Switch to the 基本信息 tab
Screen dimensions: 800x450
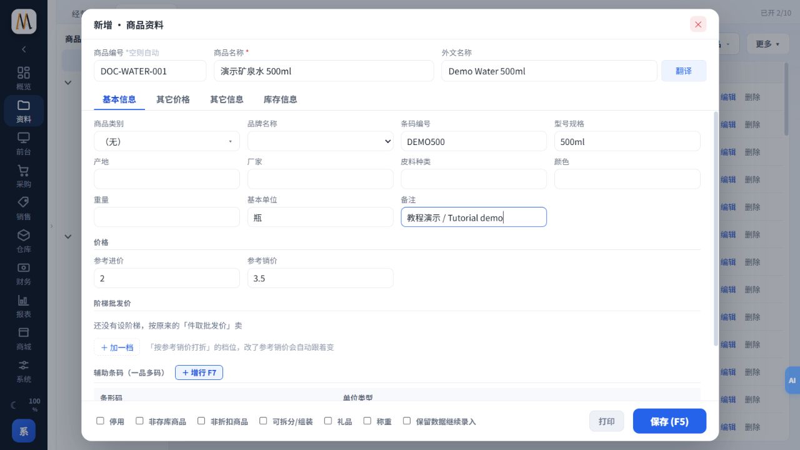click(x=119, y=99)
